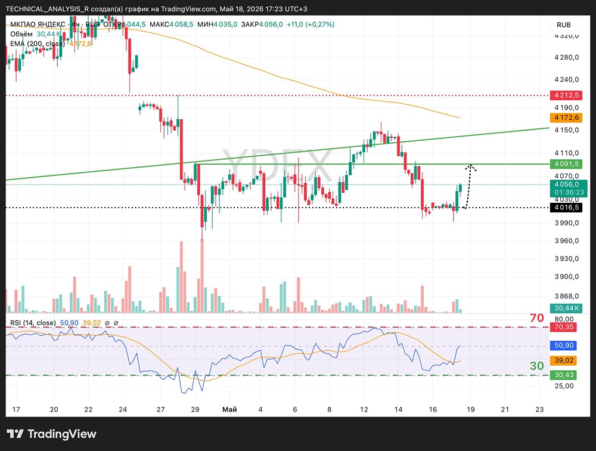Click the RSI (14, close) indicator legend
The width and height of the screenshot is (596, 451).
[x=33, y=323]
